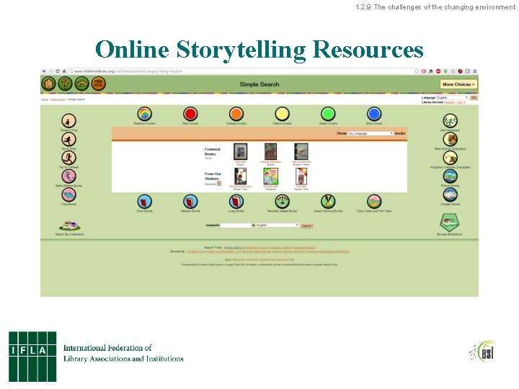Follow Home breadcrumb link
519x389 pixels.
tap(45, 99)
